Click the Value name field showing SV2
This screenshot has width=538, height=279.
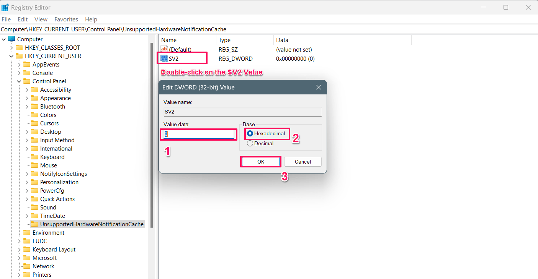pos(242,112)
